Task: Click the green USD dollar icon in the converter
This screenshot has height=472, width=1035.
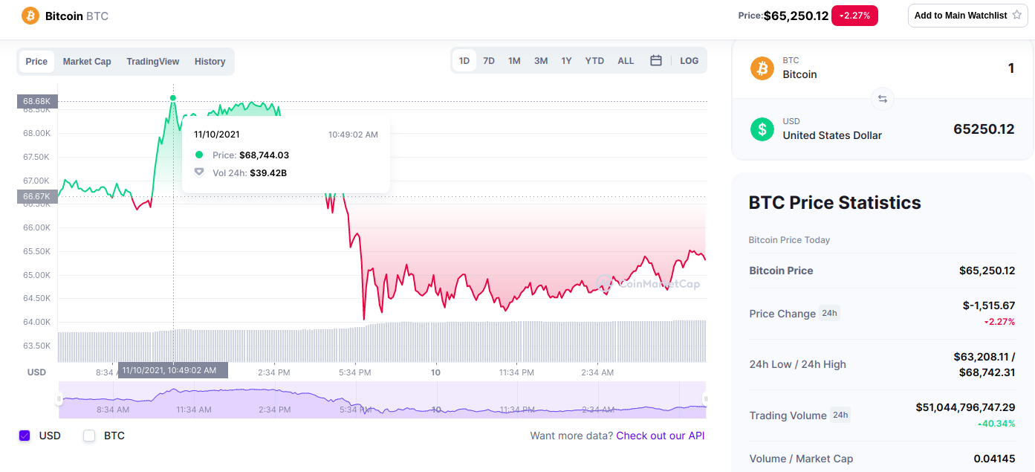Action: [x=762, y=129]
